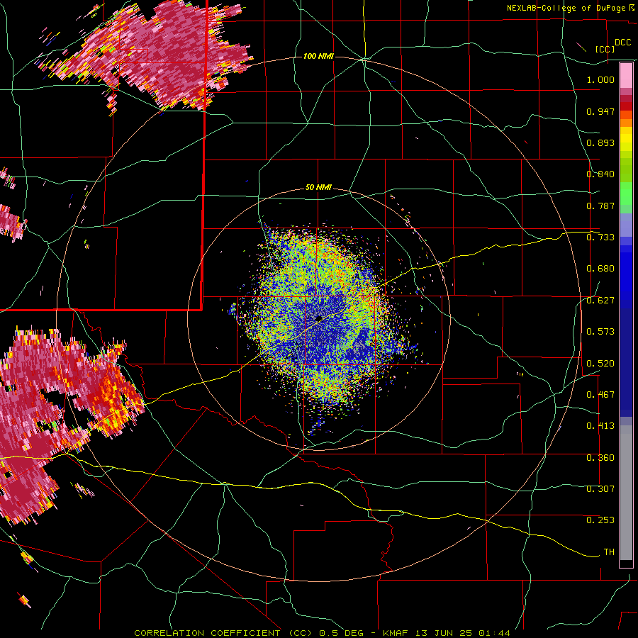
Task: Select the 0.947 scale value
Action: point(600,111)
